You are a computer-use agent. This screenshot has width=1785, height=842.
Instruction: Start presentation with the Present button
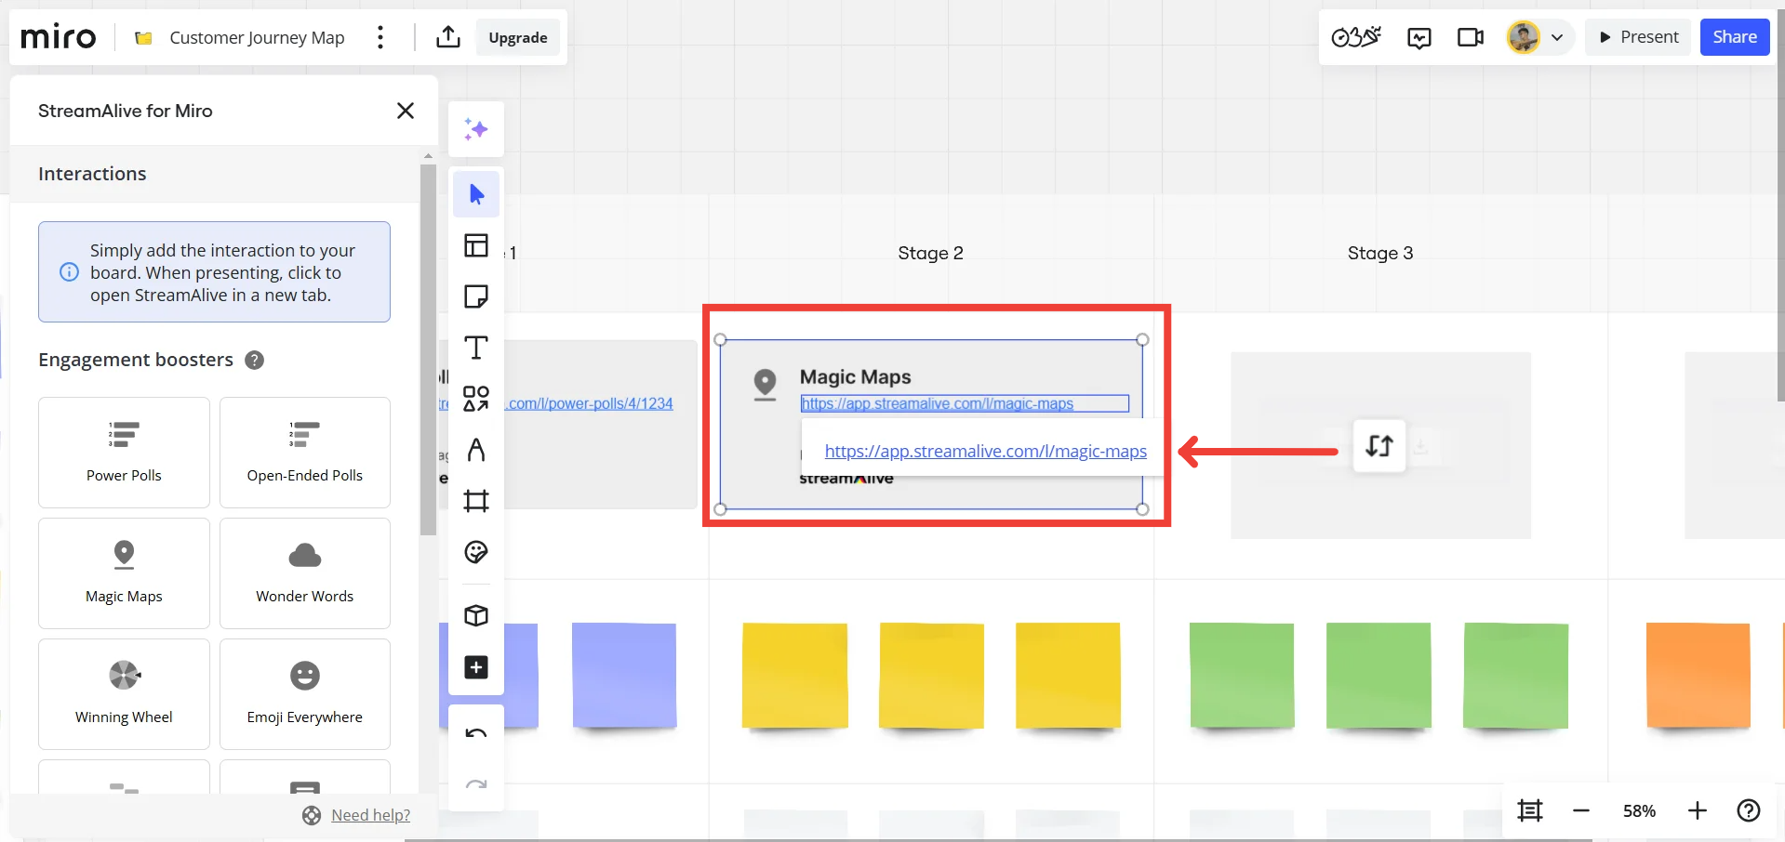1638,37
